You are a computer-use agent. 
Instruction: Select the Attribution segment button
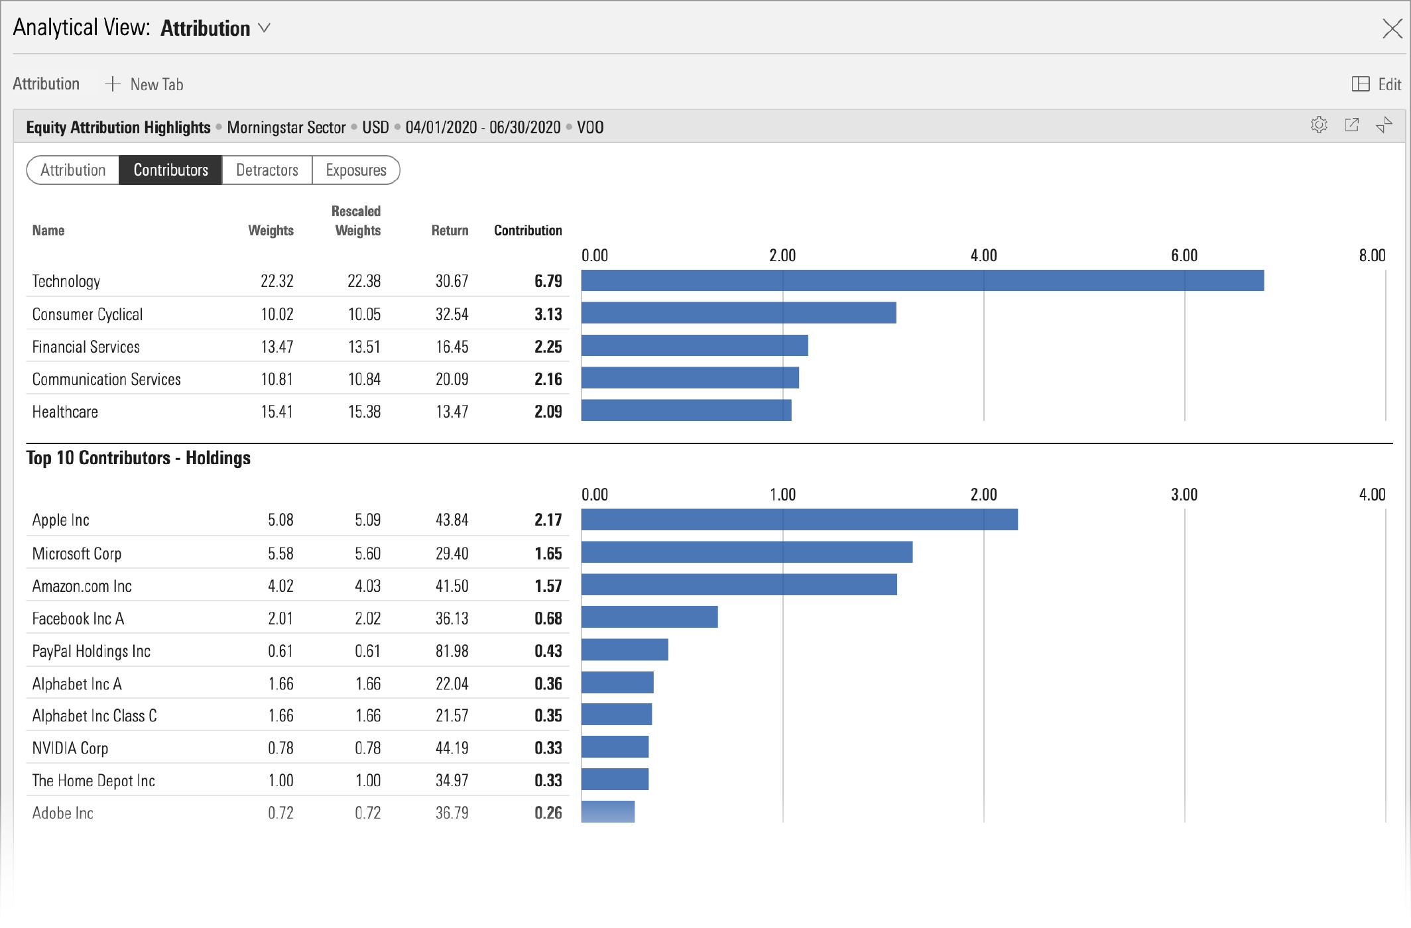pos(73,170)
